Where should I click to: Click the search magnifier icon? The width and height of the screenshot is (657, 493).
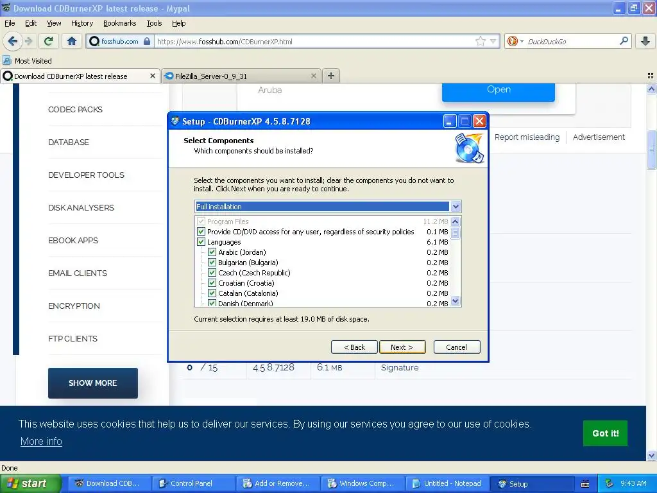(x=624, y=41)
